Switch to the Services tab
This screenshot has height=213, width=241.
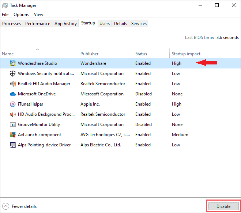[x=139, y=24]
